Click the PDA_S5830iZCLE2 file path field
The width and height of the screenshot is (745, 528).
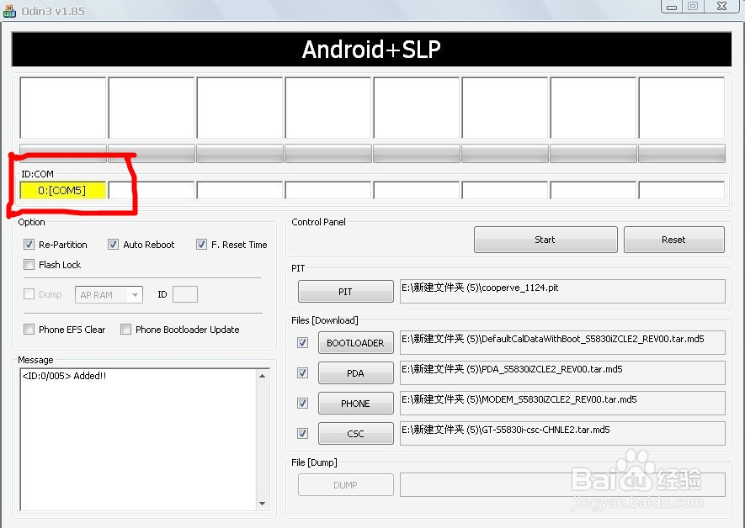coord(562,372)
